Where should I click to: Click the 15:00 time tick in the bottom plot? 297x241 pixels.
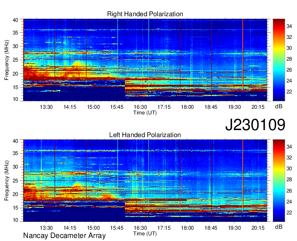(93, 228)
